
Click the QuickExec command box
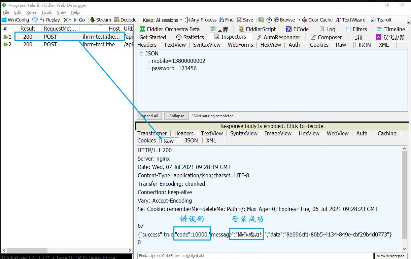[67, 257]
